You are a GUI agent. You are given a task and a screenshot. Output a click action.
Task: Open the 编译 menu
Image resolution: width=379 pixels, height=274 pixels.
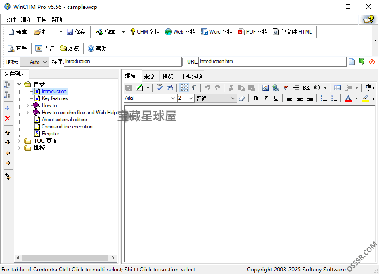click(x=26, y=19)
